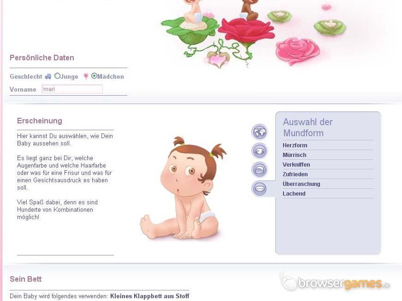Click the red rose illustration
The height and width of the screenshot is (301, 402).
point(246,31)
